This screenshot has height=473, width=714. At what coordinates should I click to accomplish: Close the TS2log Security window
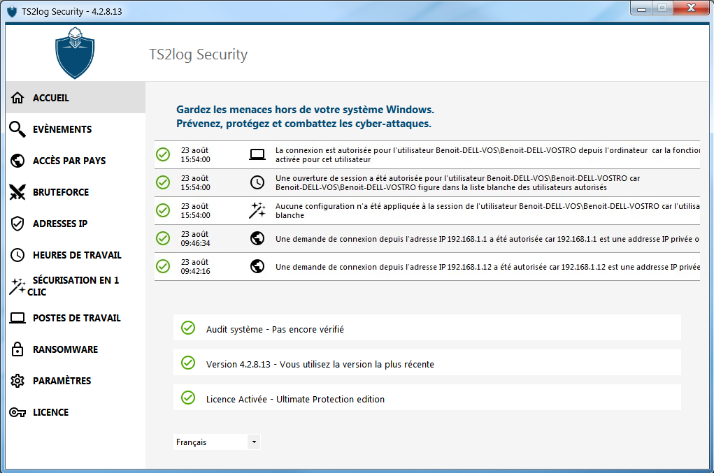pyautogui.click(x=691, y=8)
